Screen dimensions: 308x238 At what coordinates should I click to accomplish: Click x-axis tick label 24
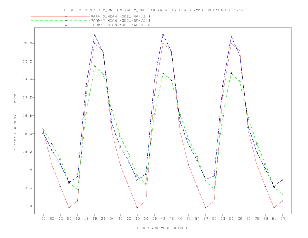coord(112,219)
